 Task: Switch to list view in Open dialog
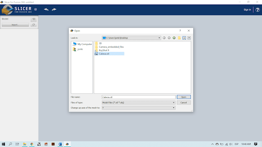(x=184, y=38)
